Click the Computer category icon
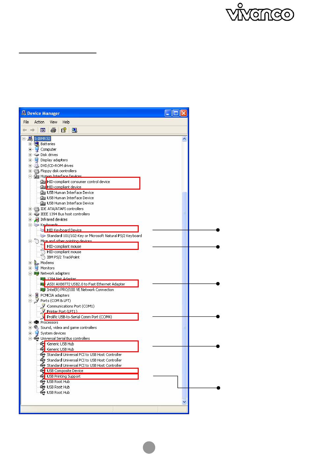313x454 pixels. pos(37,149)
